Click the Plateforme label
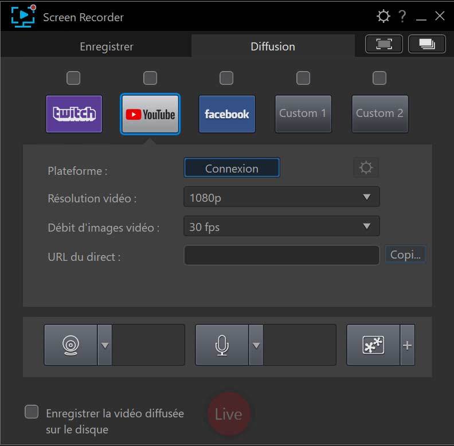This screenshot has height=446, width=454. [77, 171]
